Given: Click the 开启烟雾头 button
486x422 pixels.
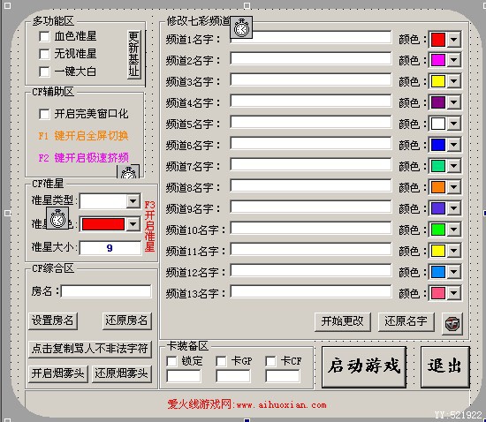Looking at the screenshot, I should pos(58,373).
